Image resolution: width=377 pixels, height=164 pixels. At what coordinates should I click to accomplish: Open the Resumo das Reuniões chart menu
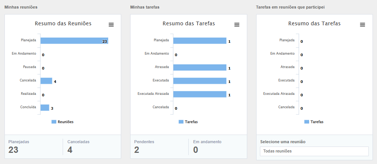point(111,25)
